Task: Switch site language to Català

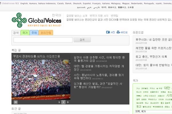Action: (60, 3)
